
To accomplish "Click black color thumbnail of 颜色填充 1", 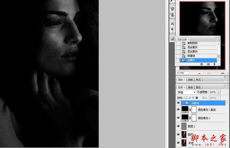I will click(185, 118).
